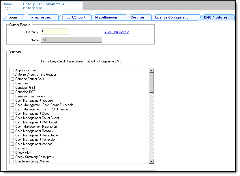Switch to the Miscellaneous tab

(109, 17)
